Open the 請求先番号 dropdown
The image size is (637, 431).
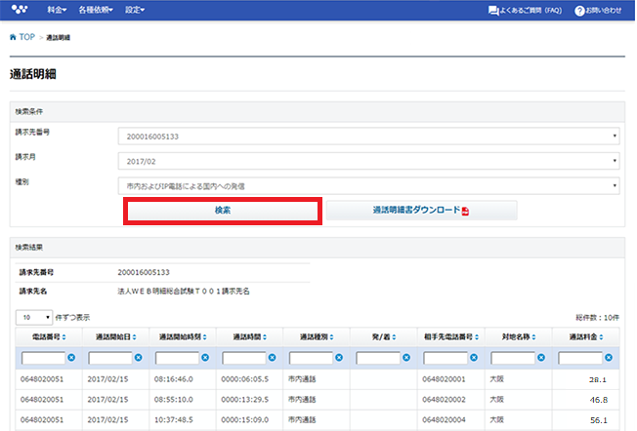click(x=368, y=137)
